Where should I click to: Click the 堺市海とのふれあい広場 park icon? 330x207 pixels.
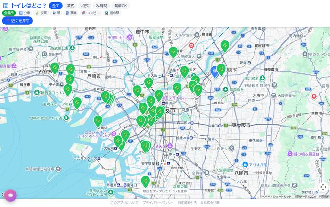click(110, 191)
